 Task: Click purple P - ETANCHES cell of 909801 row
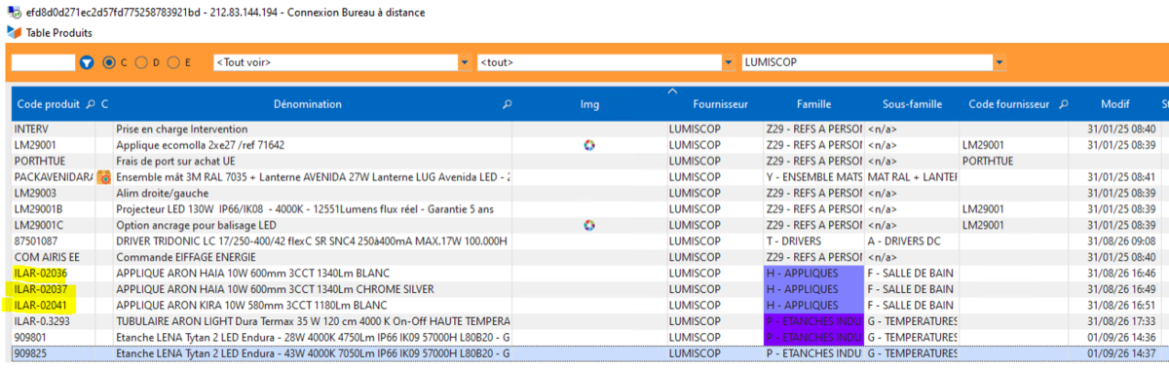(812, 337)
